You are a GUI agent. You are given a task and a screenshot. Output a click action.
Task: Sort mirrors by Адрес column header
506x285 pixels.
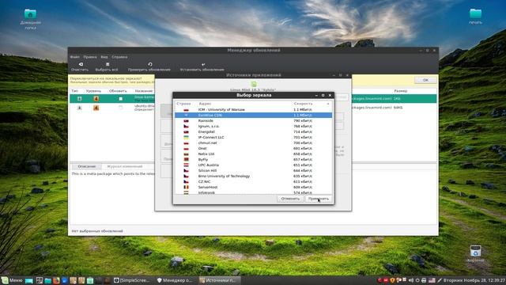(x=206, y=104)
